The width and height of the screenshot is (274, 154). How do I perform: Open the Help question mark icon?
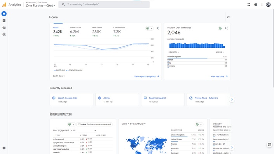pyautogui.click(x=256, y=5)
